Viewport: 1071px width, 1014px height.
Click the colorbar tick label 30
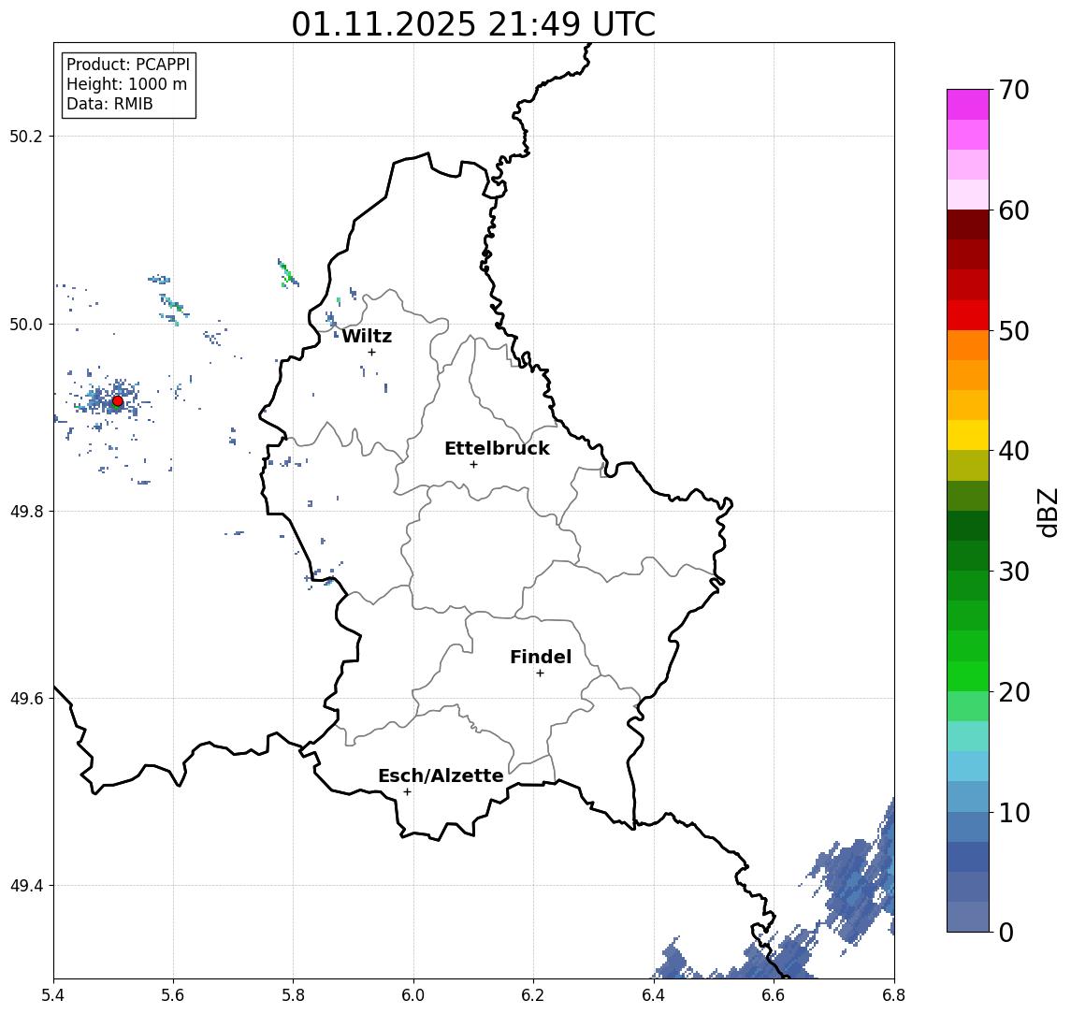coord(1014,572)
